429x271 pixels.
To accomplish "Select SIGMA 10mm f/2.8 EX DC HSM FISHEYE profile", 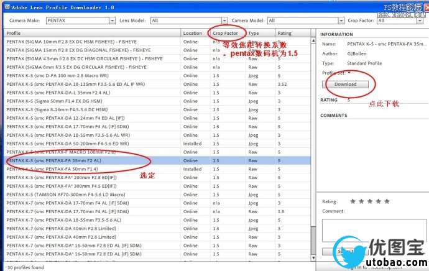I will click(157, 42).
